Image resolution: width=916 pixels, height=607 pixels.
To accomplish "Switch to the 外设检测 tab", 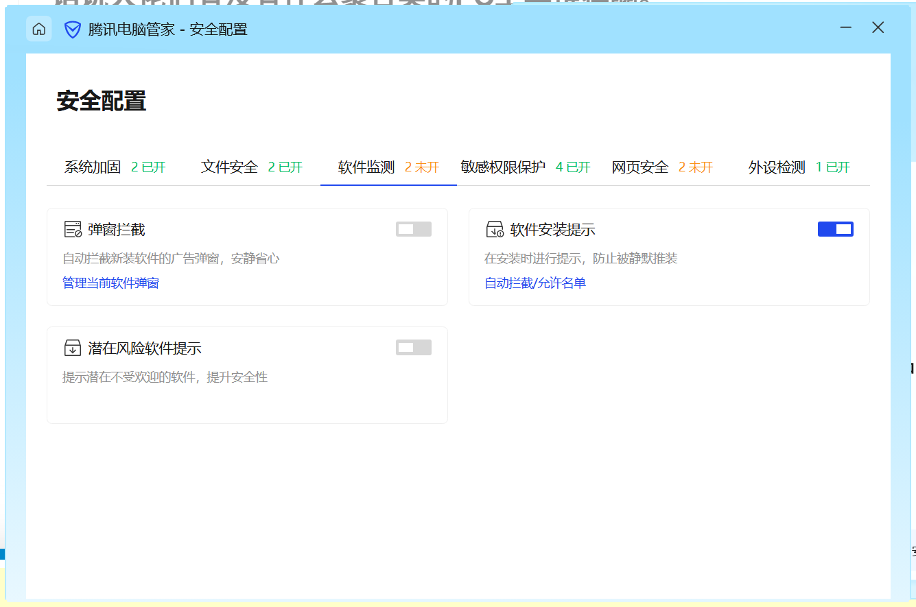I will tap(799, 167).
